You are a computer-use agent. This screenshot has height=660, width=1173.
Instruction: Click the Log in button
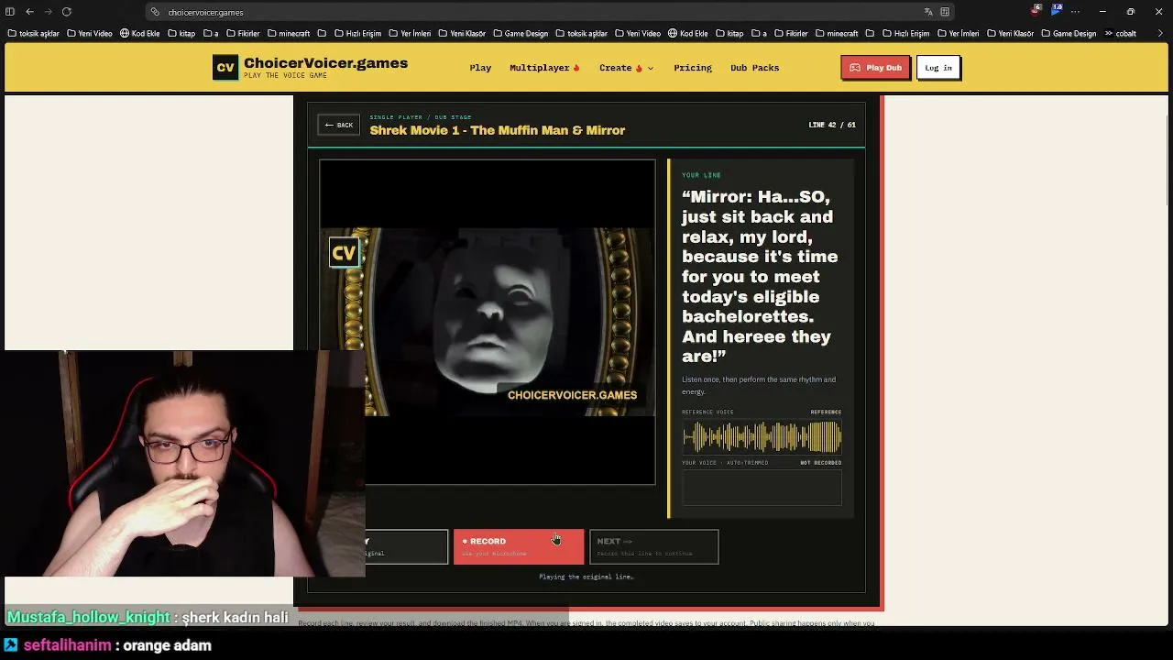click(x=938, y=68)
